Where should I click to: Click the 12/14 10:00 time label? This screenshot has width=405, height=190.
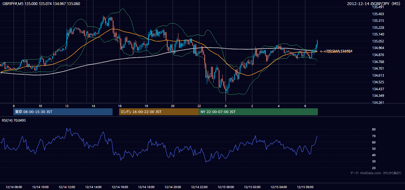pos(41,187)
